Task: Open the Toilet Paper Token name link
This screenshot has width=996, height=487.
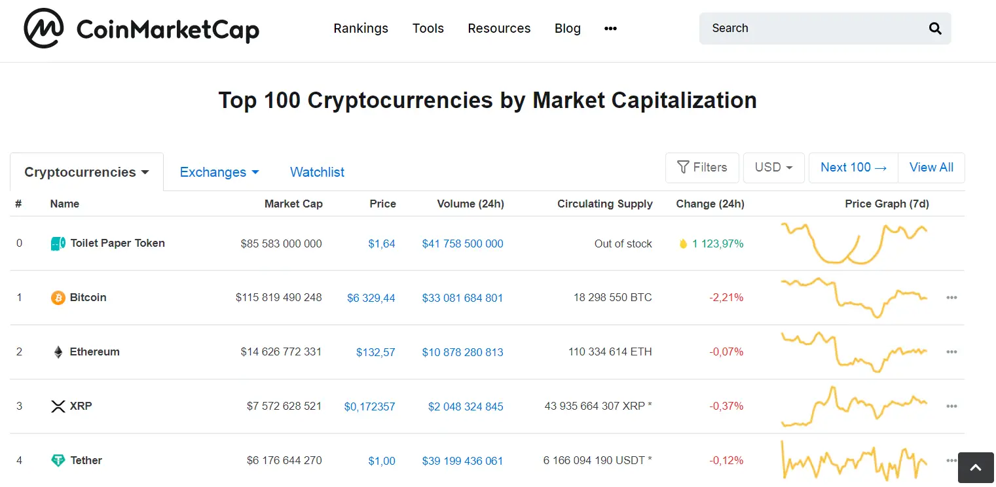Action: (x=118, y=243)
